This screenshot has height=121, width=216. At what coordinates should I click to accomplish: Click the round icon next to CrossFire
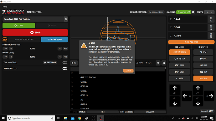coord(193,12)
